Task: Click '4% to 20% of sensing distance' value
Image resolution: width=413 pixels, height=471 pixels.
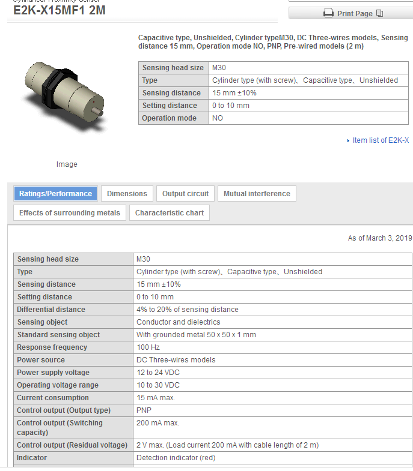Action: [187, 310]
